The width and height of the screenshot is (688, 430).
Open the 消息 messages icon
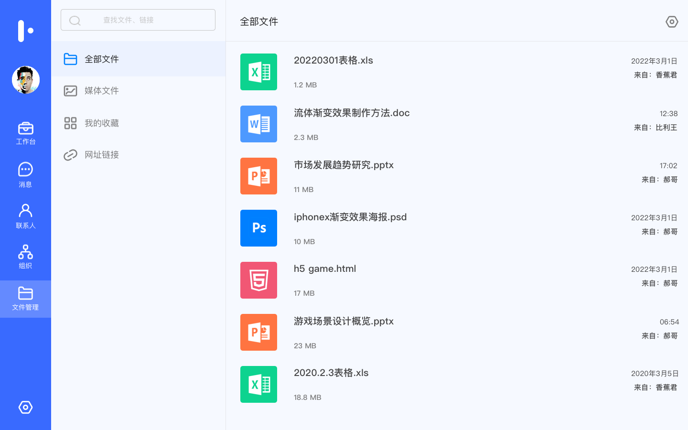coord(25,175)
